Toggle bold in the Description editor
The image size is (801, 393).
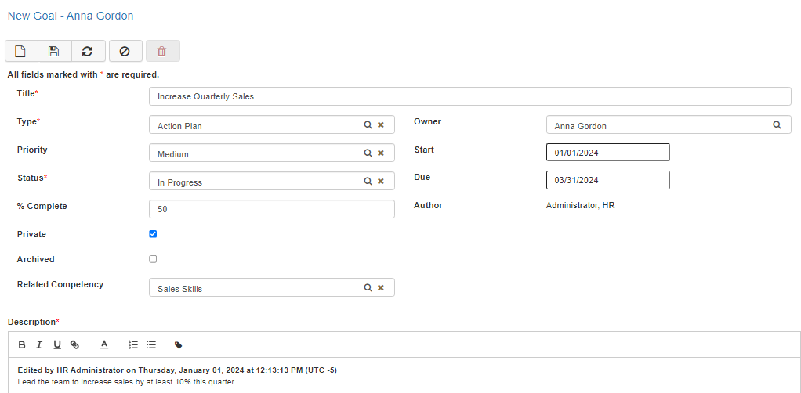[22, 344]
